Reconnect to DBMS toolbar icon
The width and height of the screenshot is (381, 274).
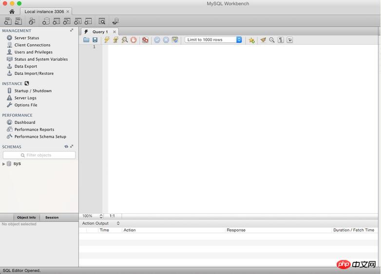115,21
